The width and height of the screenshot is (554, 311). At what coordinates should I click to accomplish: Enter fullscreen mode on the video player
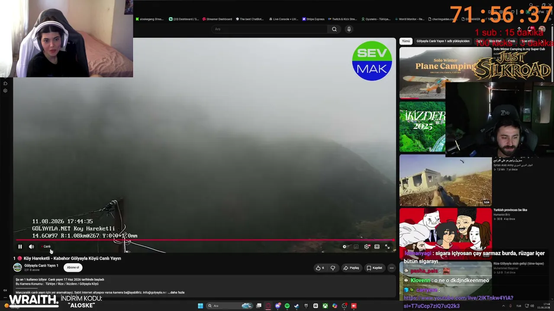(387, 247)
